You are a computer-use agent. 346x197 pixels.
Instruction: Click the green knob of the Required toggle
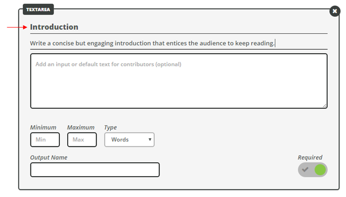(320, 169)
